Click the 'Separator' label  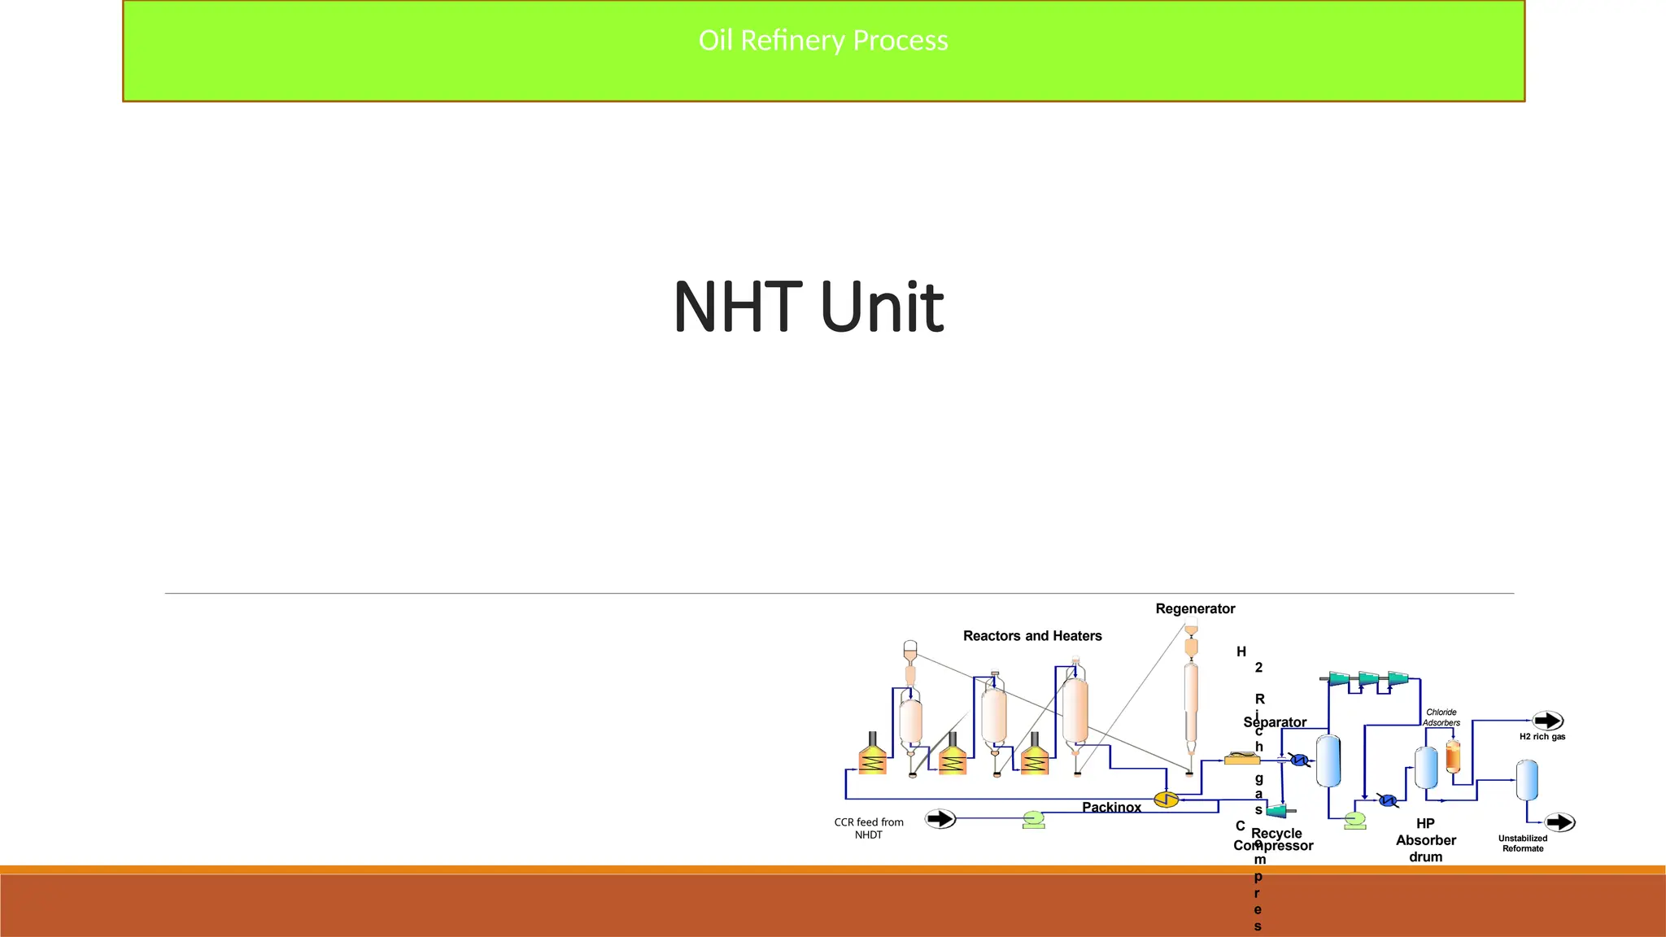[x=1275, y=722]
